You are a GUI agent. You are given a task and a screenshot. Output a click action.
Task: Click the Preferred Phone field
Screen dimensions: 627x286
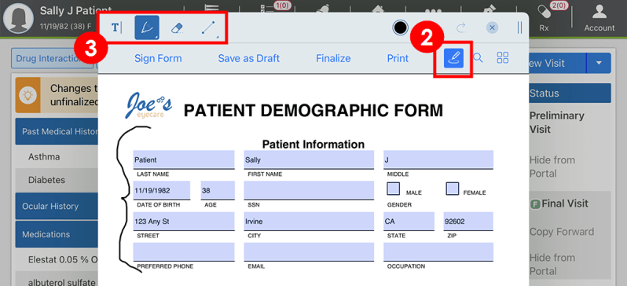184,251
